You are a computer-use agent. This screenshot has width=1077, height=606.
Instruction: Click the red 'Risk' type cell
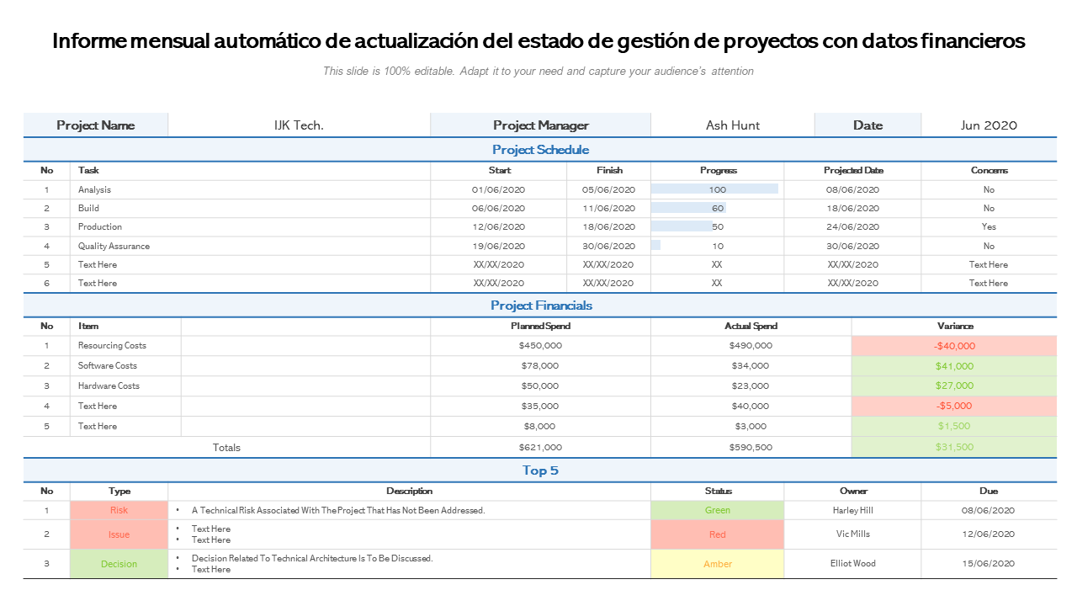(x=119, y=511)
